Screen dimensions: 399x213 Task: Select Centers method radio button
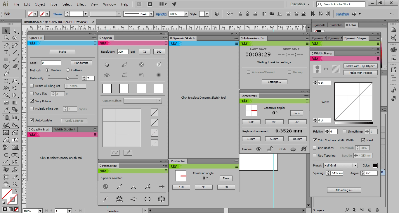[47, 70]
